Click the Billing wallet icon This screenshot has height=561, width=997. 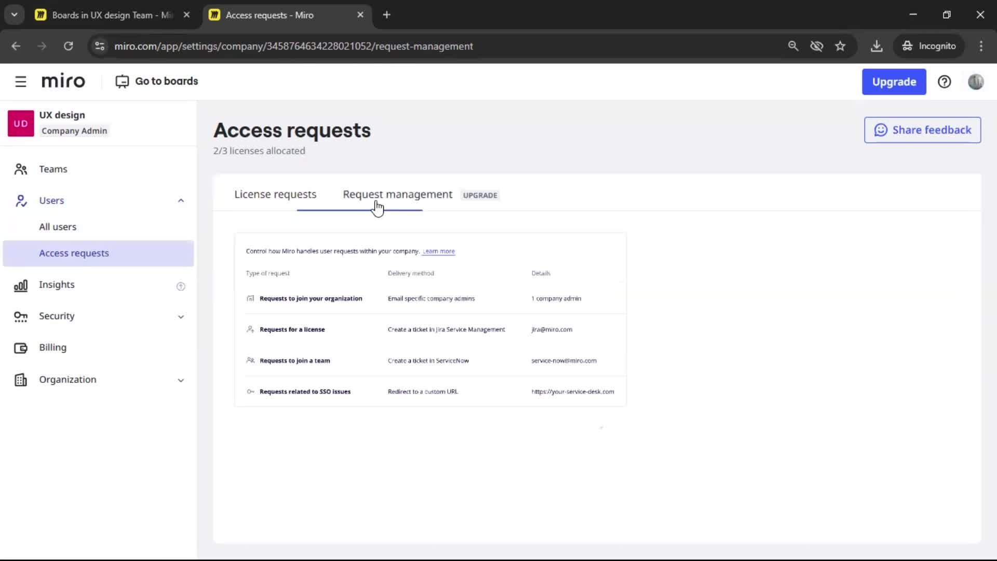click(21, 348)
